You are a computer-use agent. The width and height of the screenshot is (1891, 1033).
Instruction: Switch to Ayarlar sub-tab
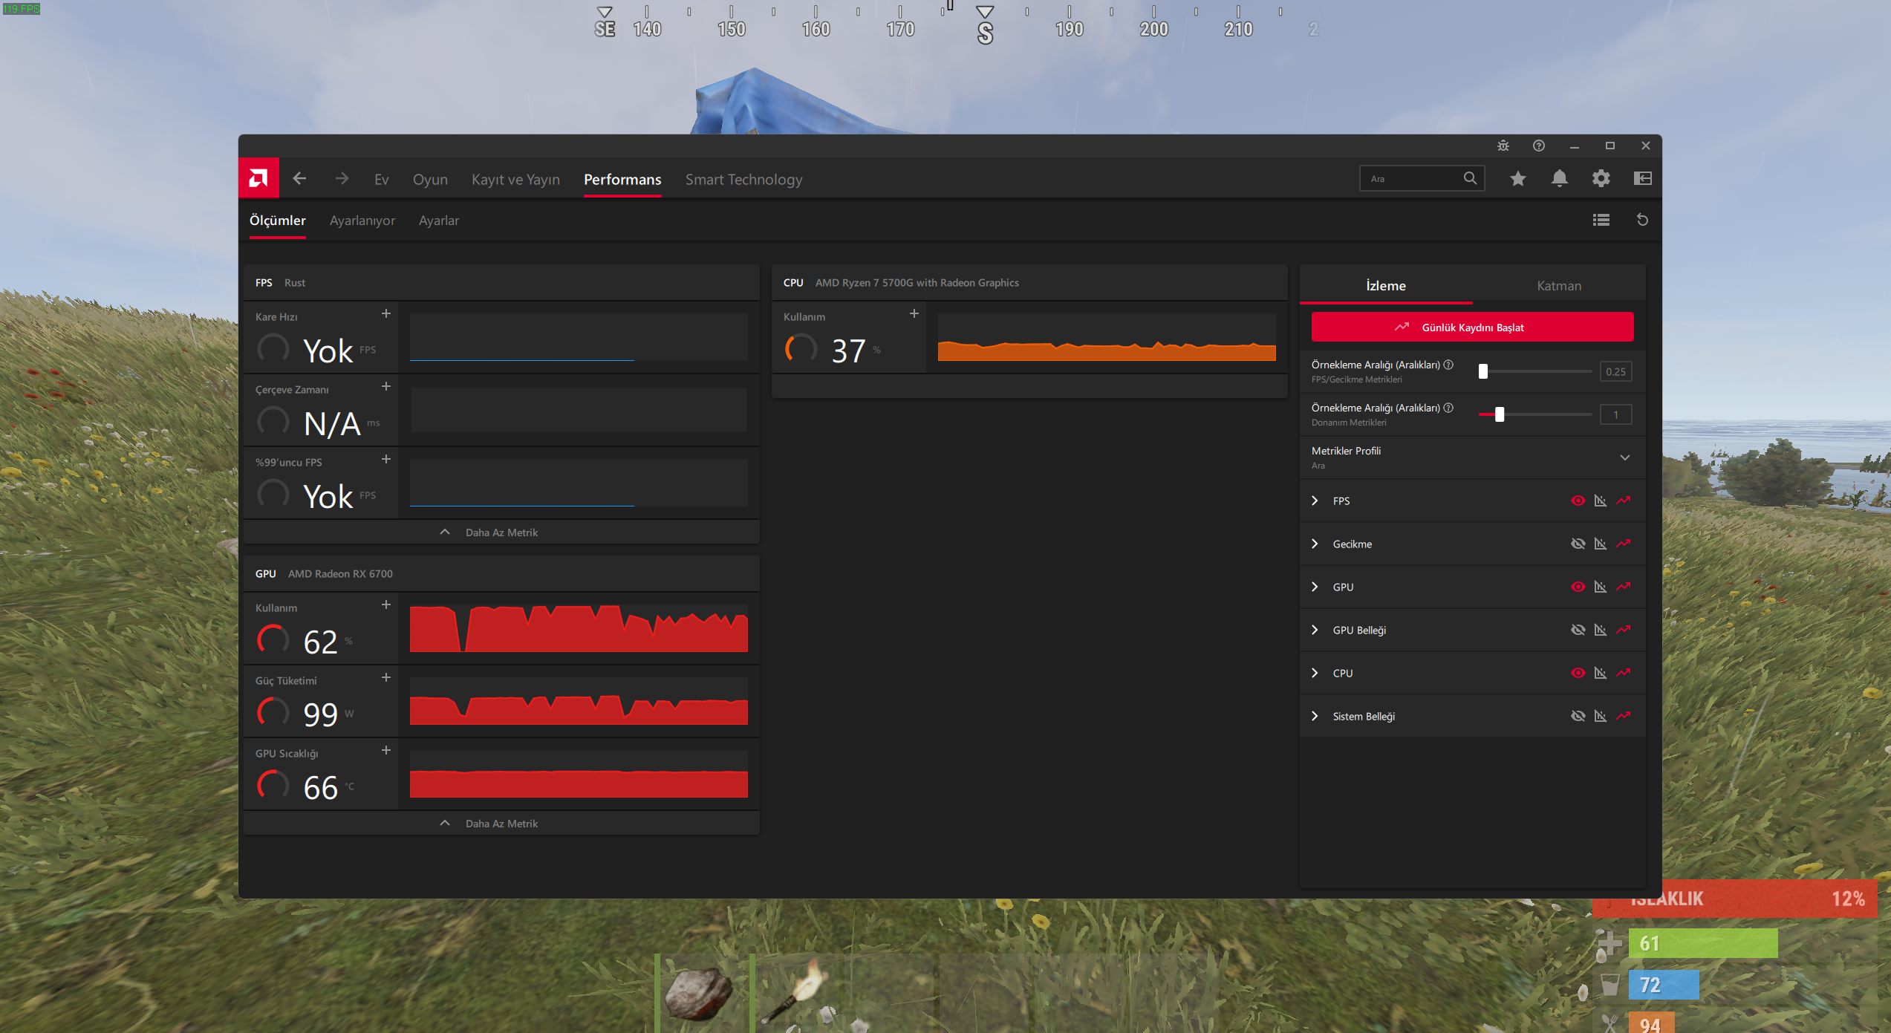pos(439,221)
